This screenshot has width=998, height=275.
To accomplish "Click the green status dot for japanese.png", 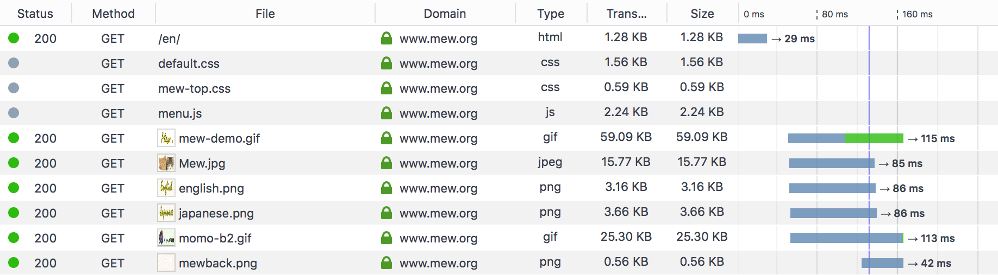I will [x=14, y=213].
